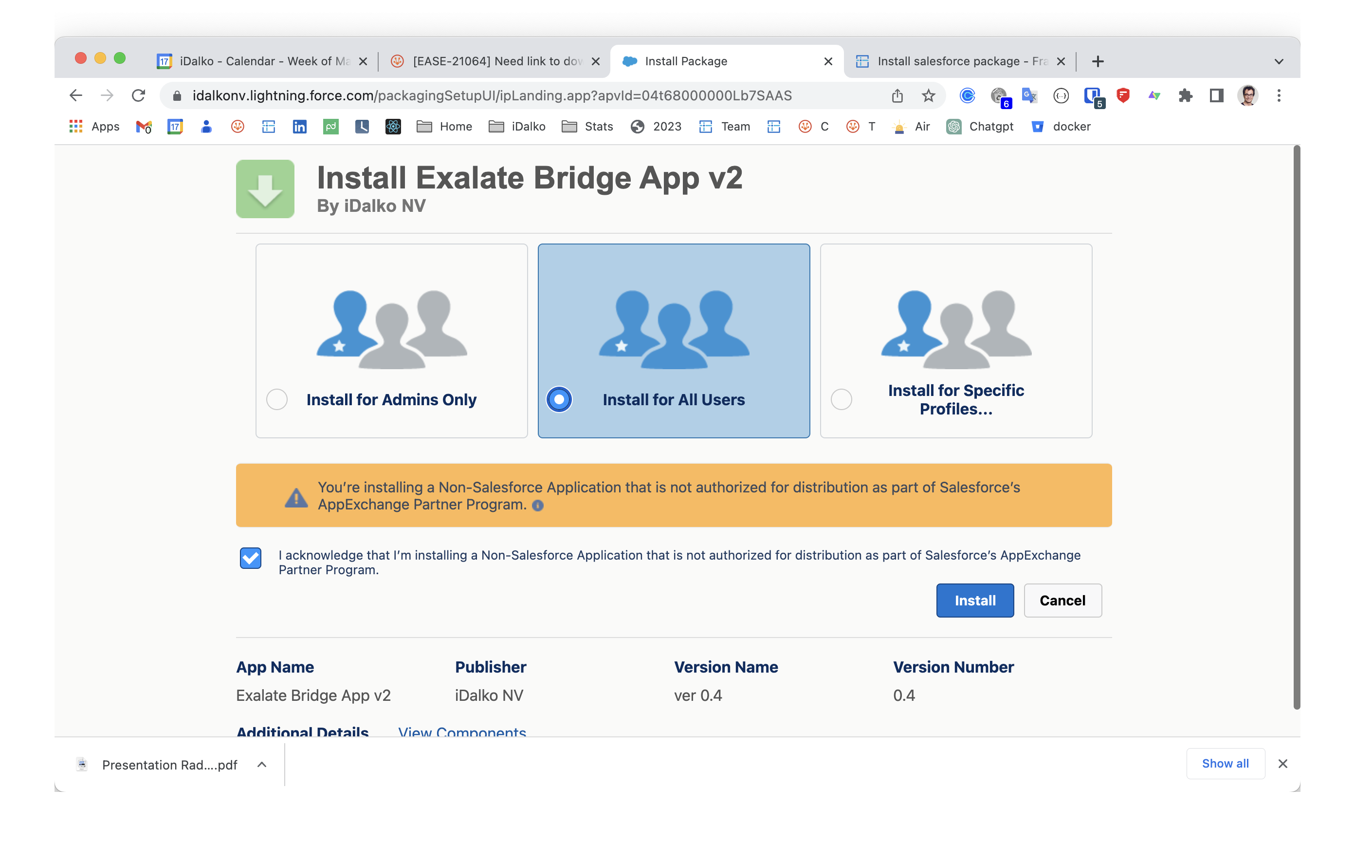Open the Extensions puzzle icon
Screen dimensions: 1355x864
(1185, 96)
